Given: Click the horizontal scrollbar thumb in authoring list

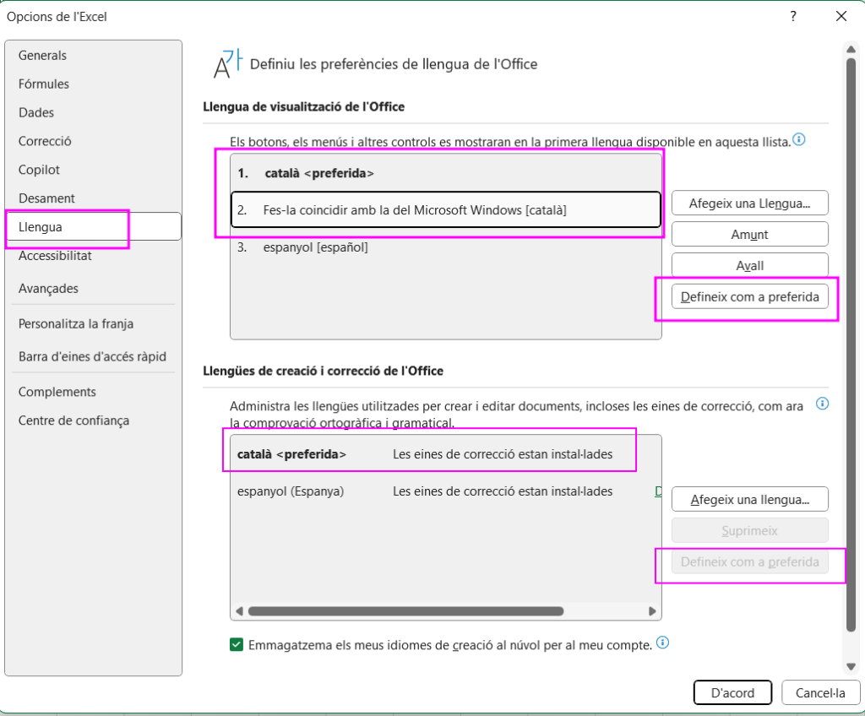Looking at the screenshot, I should click(x=405, y=611).
